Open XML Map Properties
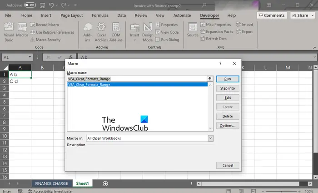Screen dimensions: 318x193 216,25
